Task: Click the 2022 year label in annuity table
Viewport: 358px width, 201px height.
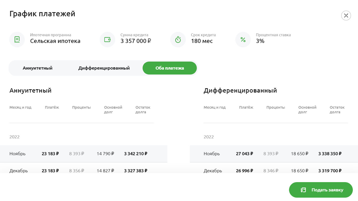Action: pyautogui.click(x=14, y=137)
